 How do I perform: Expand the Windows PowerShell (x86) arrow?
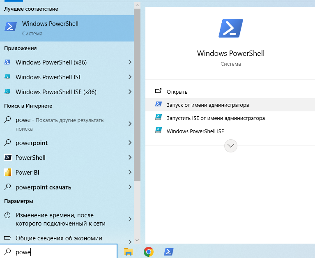tap(130, 62)
